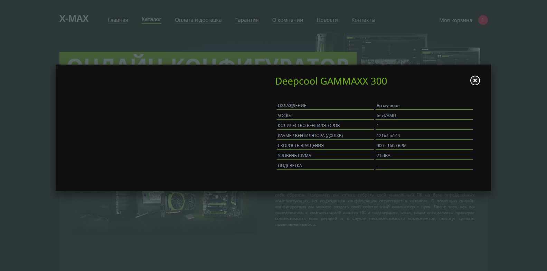Click the КОЛИЧЕСТВО ВЕНТИЛЯТОРОВ label
This screenshot has width=547, height=271.
pyautogui.click(x=309, y=126)
